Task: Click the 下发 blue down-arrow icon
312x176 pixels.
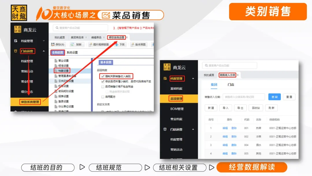Action: (117, 45)
